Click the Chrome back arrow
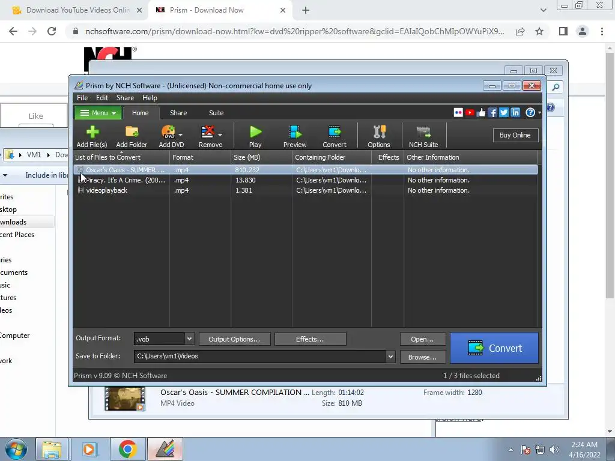 13,31
